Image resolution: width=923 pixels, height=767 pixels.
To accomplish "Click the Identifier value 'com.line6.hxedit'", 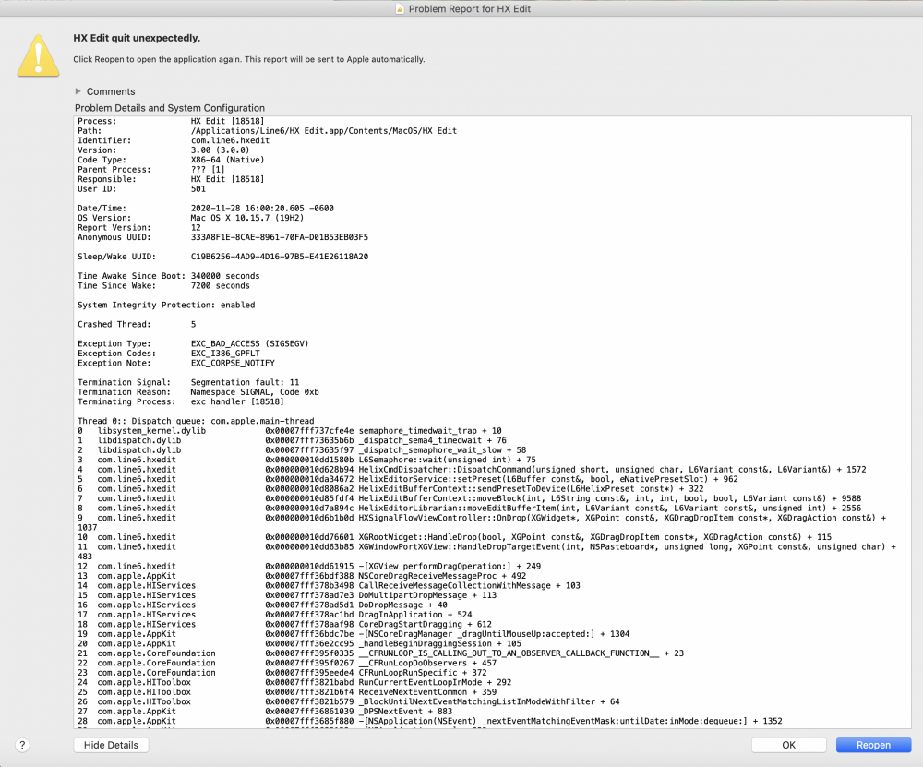I will (x=230, y=140).
